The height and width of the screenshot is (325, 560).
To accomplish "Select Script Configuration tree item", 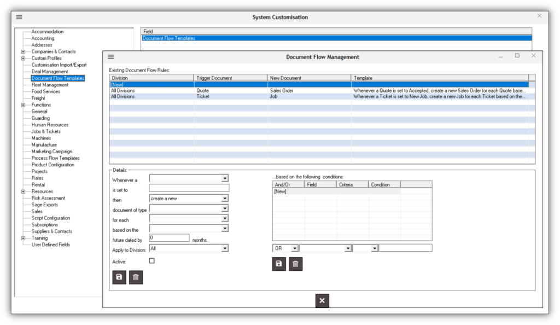I will pyautogui.click(x=51, y=218).
